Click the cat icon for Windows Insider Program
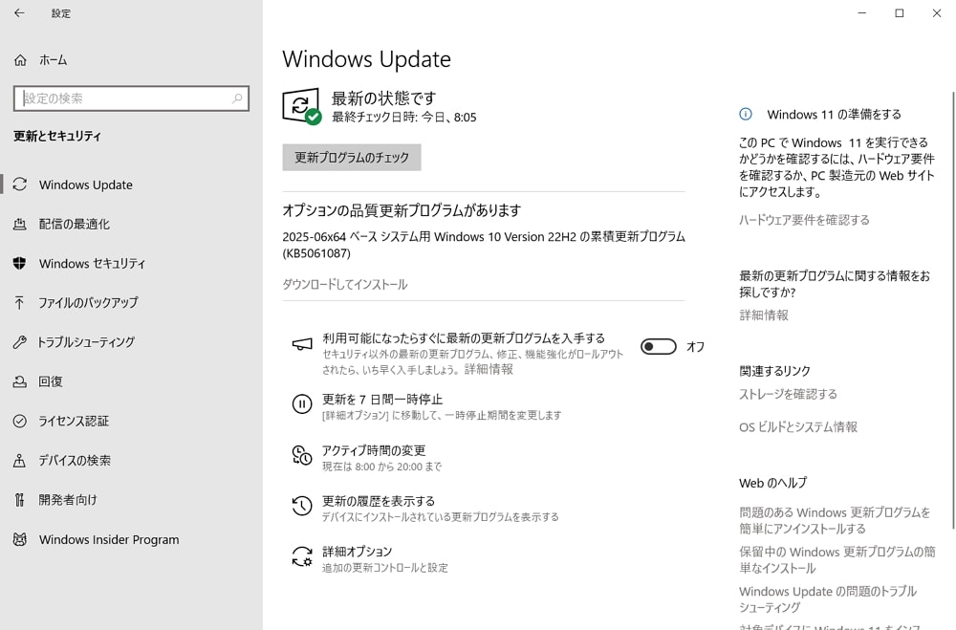 19,539
